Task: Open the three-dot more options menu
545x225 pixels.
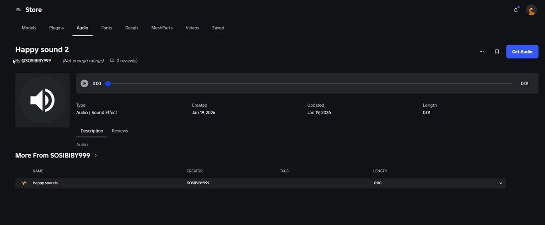Action: pos(481,52)
